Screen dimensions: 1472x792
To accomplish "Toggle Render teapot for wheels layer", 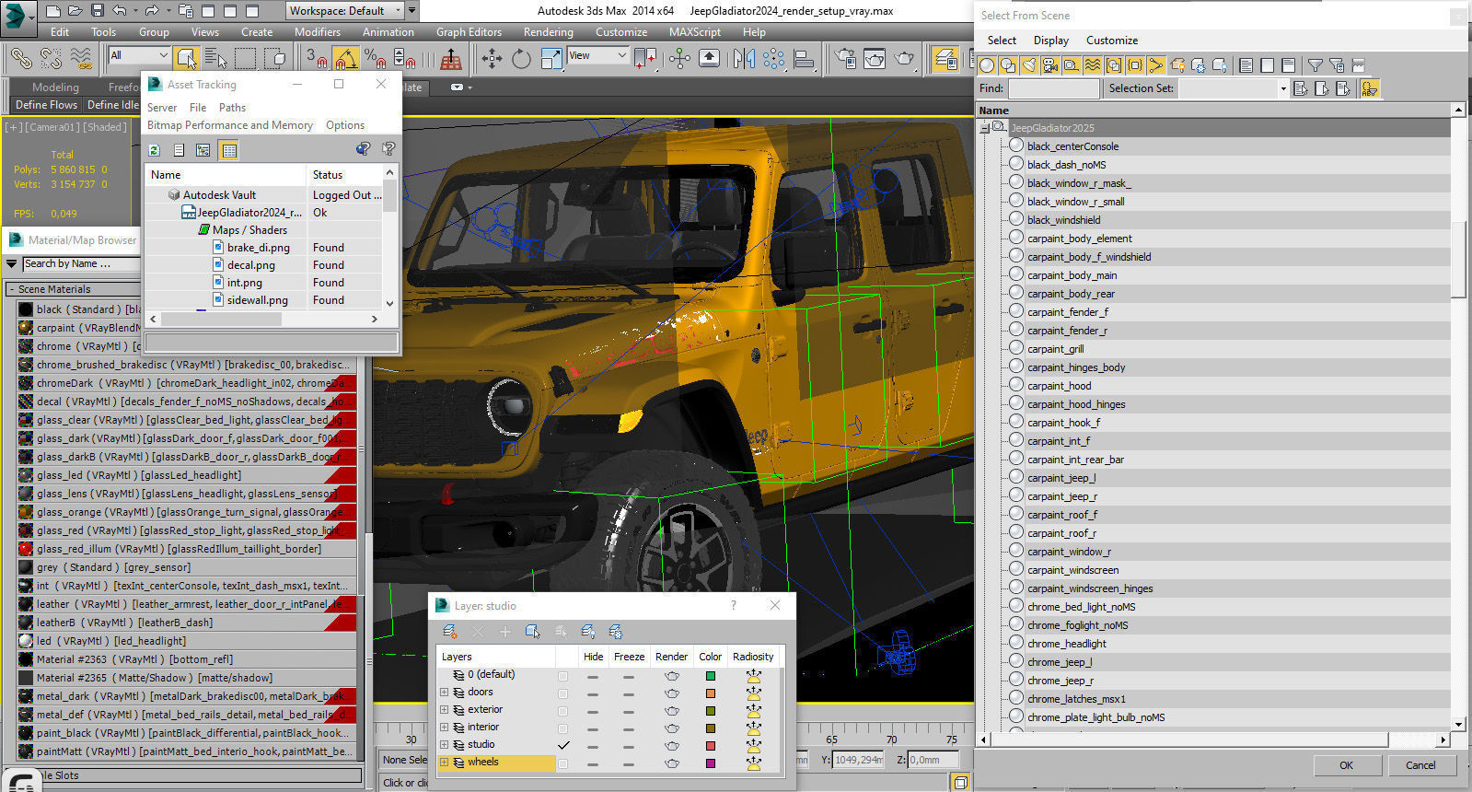I will click(x=671, y=763).
